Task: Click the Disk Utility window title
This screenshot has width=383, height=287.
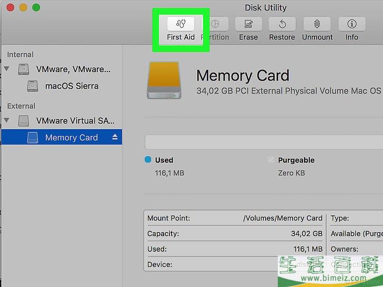Action: 266,8
